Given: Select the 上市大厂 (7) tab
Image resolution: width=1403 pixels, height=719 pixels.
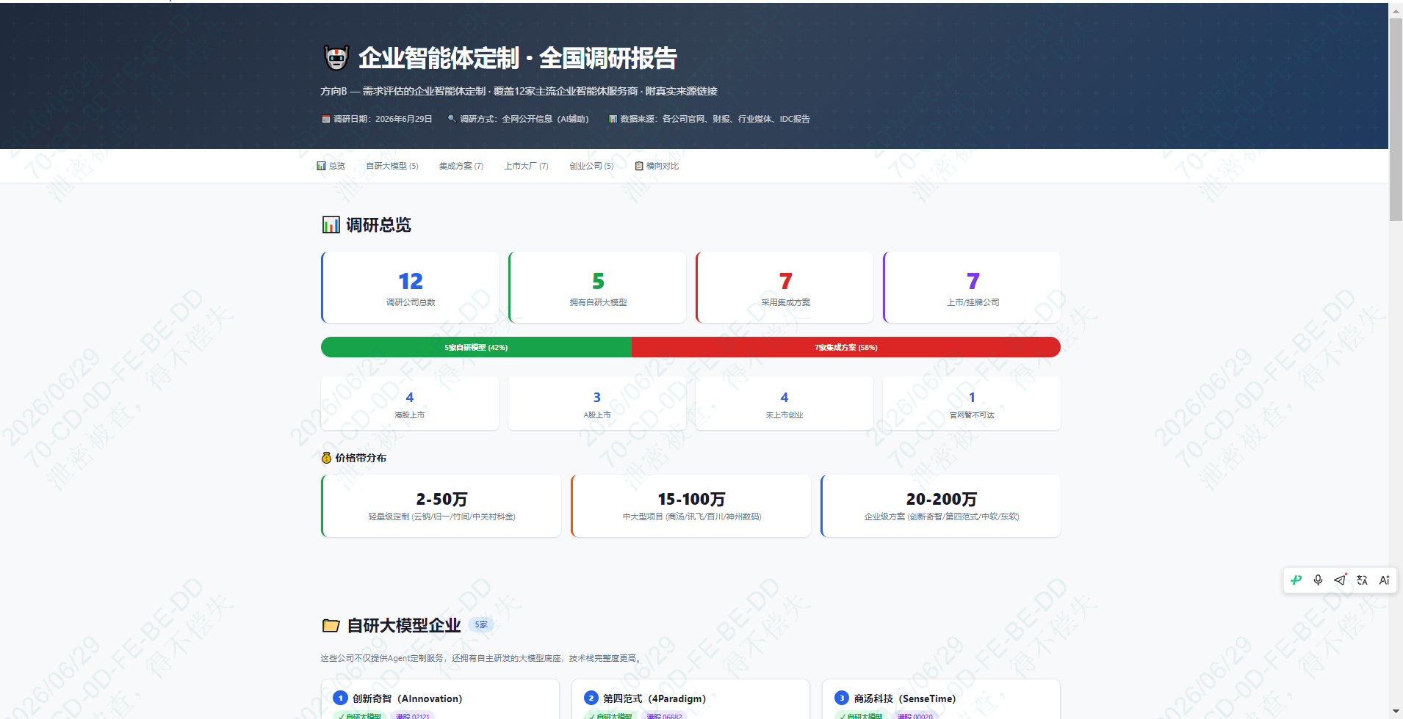Looking at the screenshot, I should 526,166.
